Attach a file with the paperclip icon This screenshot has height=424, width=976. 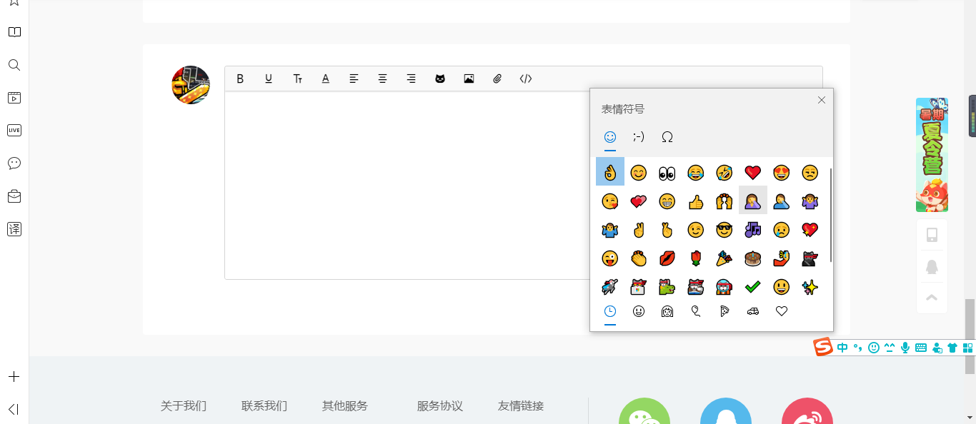coord(497,79)
